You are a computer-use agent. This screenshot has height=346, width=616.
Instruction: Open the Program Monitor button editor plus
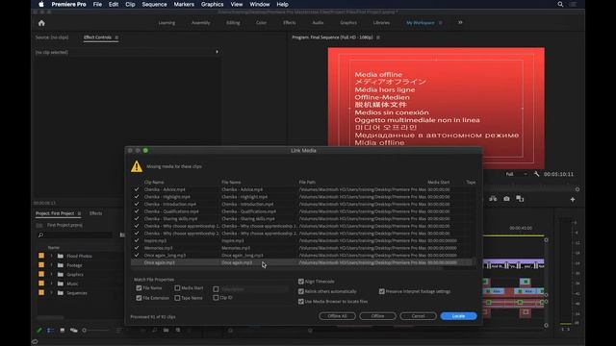573,199
